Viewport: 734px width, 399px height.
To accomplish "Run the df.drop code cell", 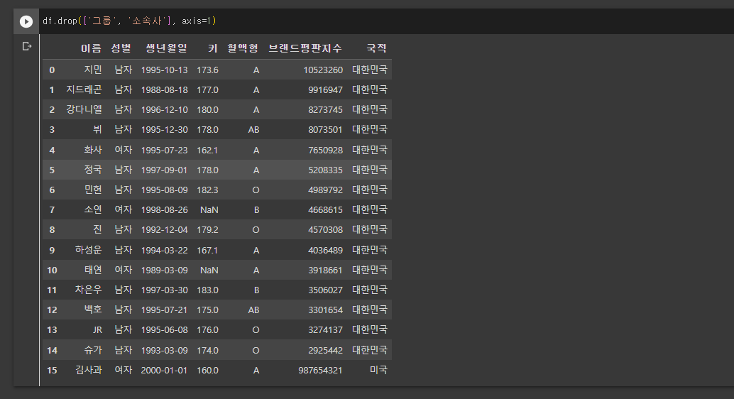I will (26, 21).
